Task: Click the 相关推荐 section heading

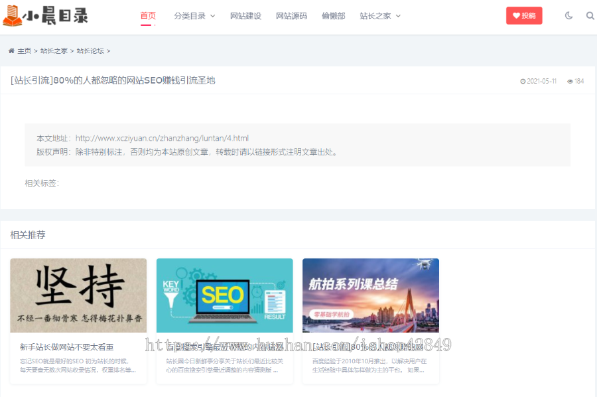Action: pos(27,235)
